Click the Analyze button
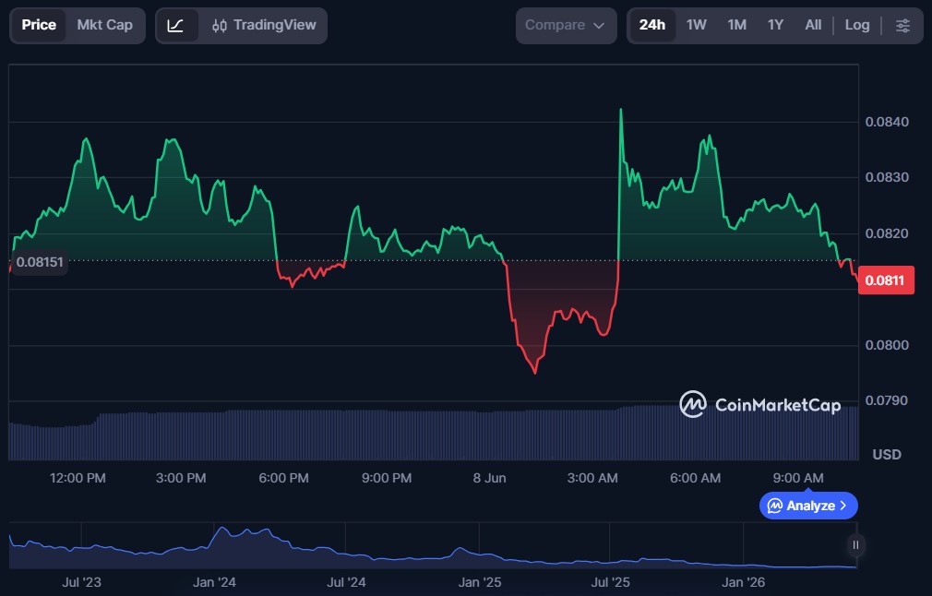 [x=807, y=506]
